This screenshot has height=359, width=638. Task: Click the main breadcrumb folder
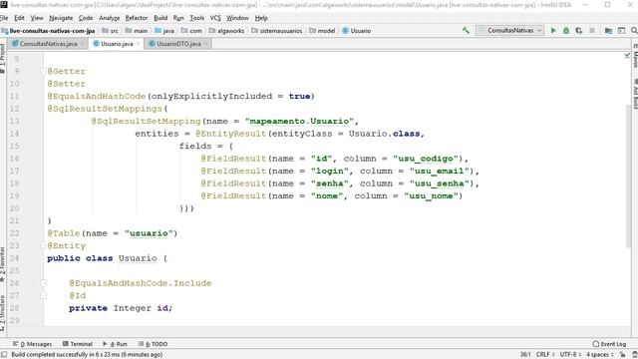(x=137, y=31)
